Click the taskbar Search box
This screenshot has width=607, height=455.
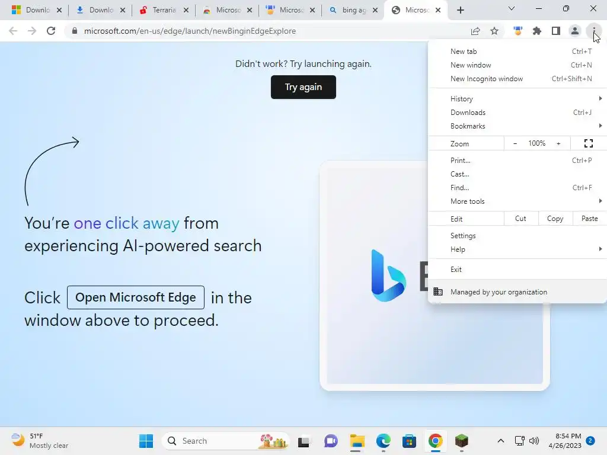click(225, 441)
